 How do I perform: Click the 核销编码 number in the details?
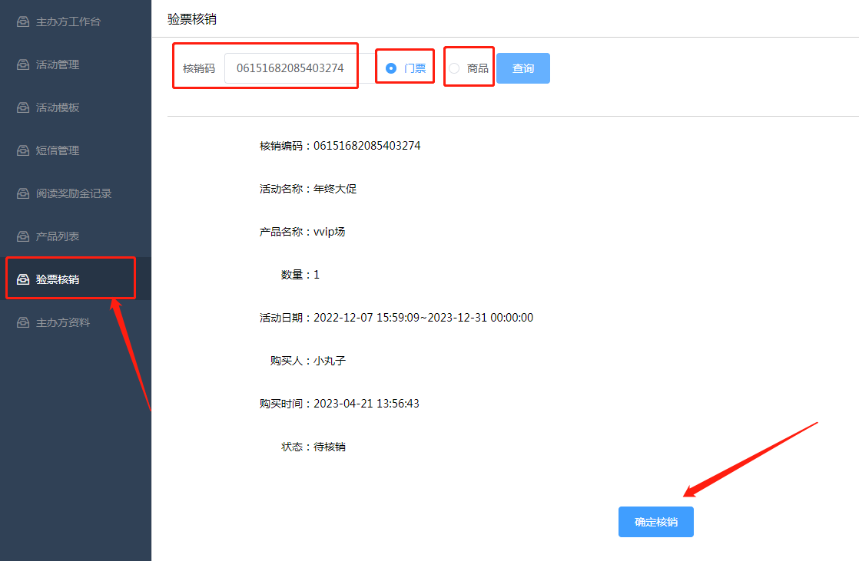[366, 146]
